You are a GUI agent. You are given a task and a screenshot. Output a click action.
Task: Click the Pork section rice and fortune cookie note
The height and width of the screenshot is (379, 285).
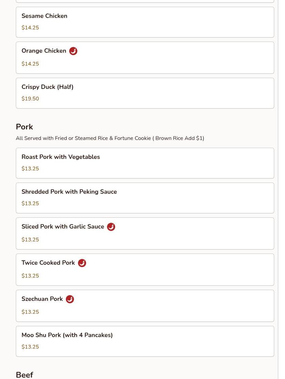(x=110, y=138)
